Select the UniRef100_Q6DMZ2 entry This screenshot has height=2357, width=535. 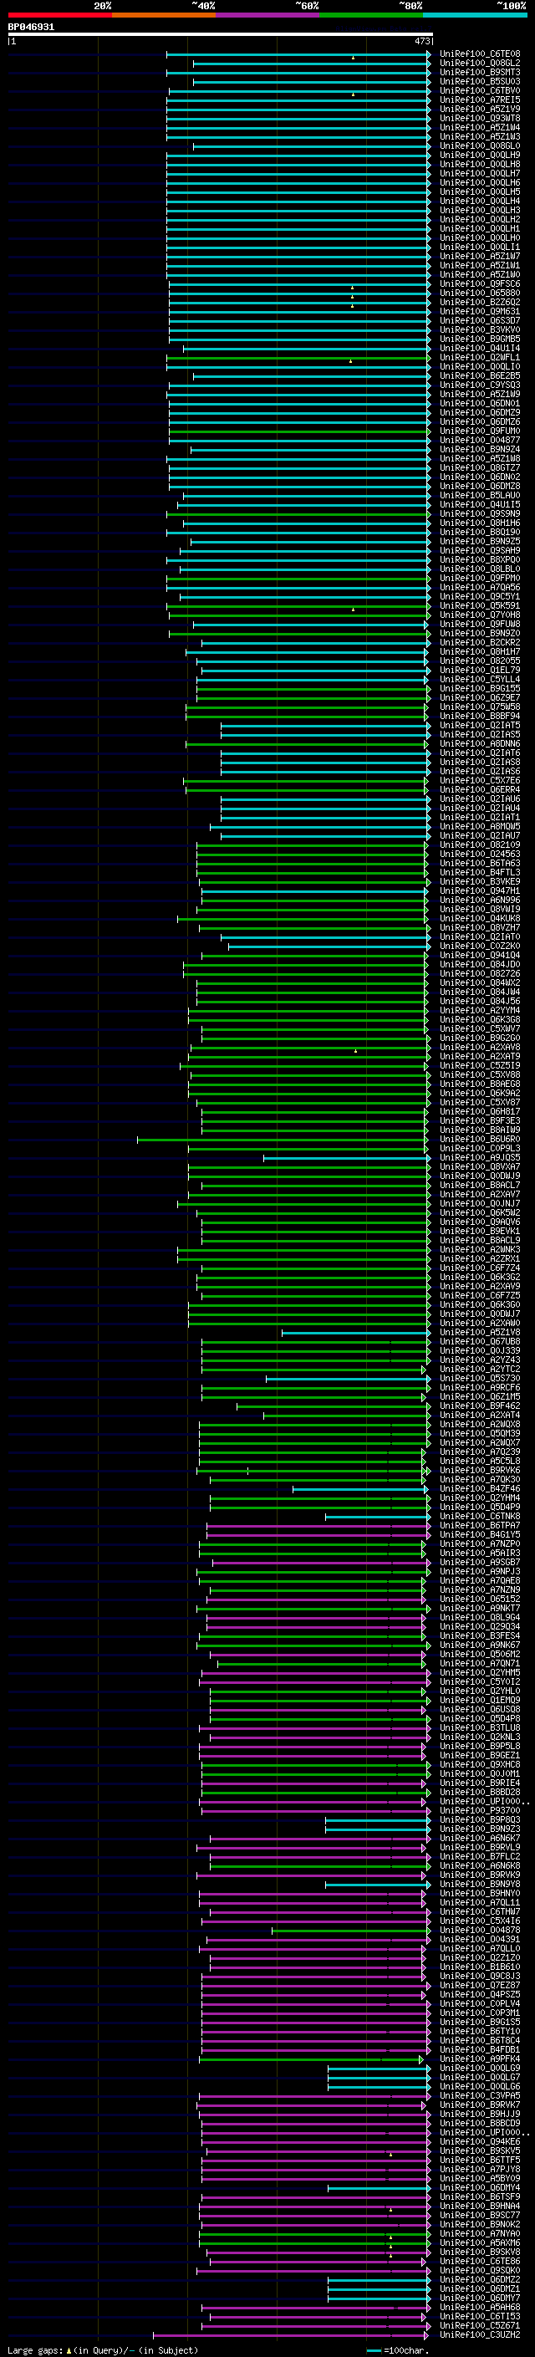point(480,2280)
